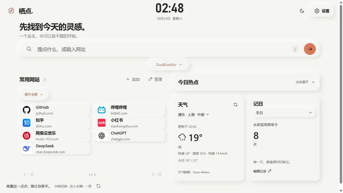Open 浦东 · 上海 · 中国 location dropdown
Image resolution: width=343 pixels, height=193 pixels.
[x=194, y=115]
